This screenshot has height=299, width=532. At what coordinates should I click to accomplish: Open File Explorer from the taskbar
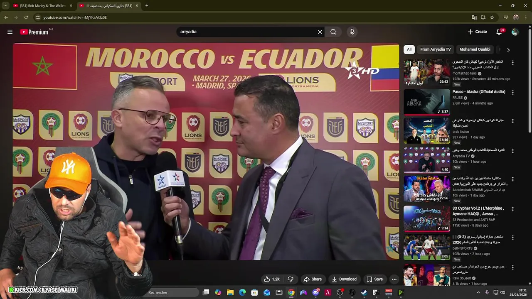pos(230,292)
